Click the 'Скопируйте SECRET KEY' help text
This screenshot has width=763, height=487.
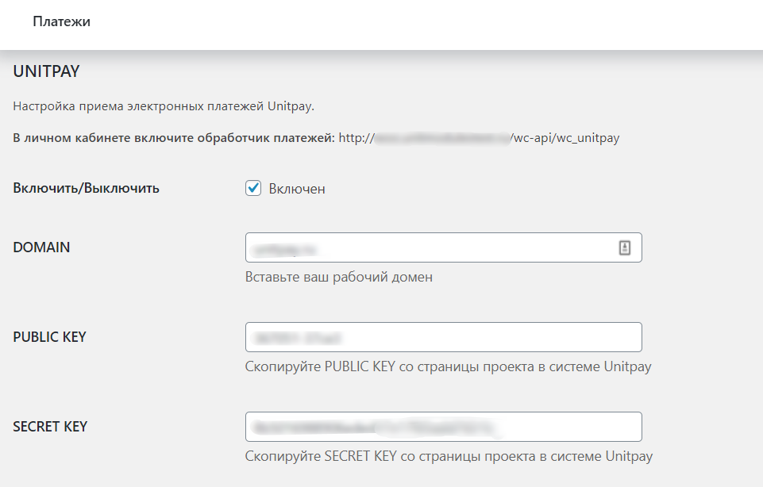(449, 456)
